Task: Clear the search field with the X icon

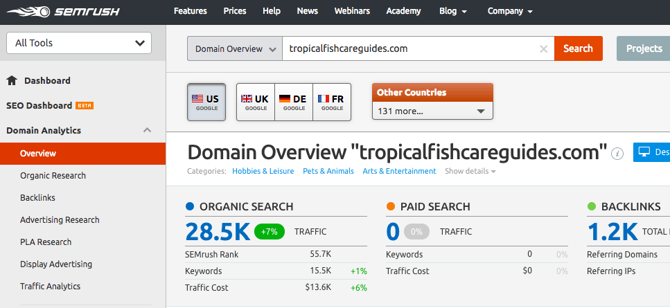Action: [x=543, y=49]
